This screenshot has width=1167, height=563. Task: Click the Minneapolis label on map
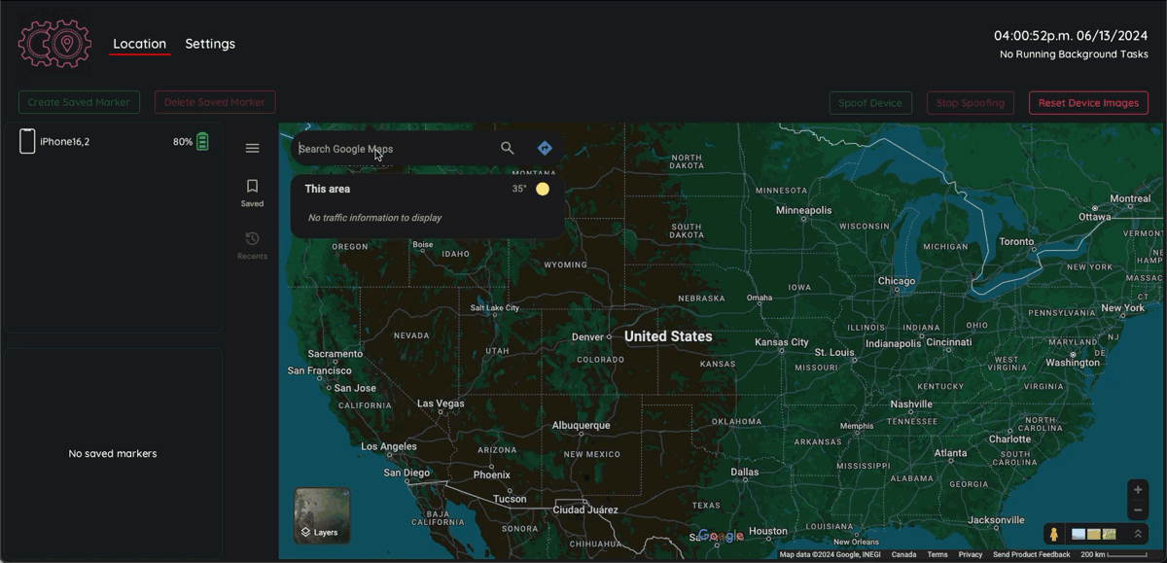point(803,210)
